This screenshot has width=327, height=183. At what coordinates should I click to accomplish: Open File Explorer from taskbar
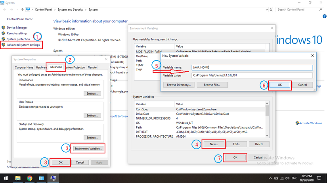(18, 178)
